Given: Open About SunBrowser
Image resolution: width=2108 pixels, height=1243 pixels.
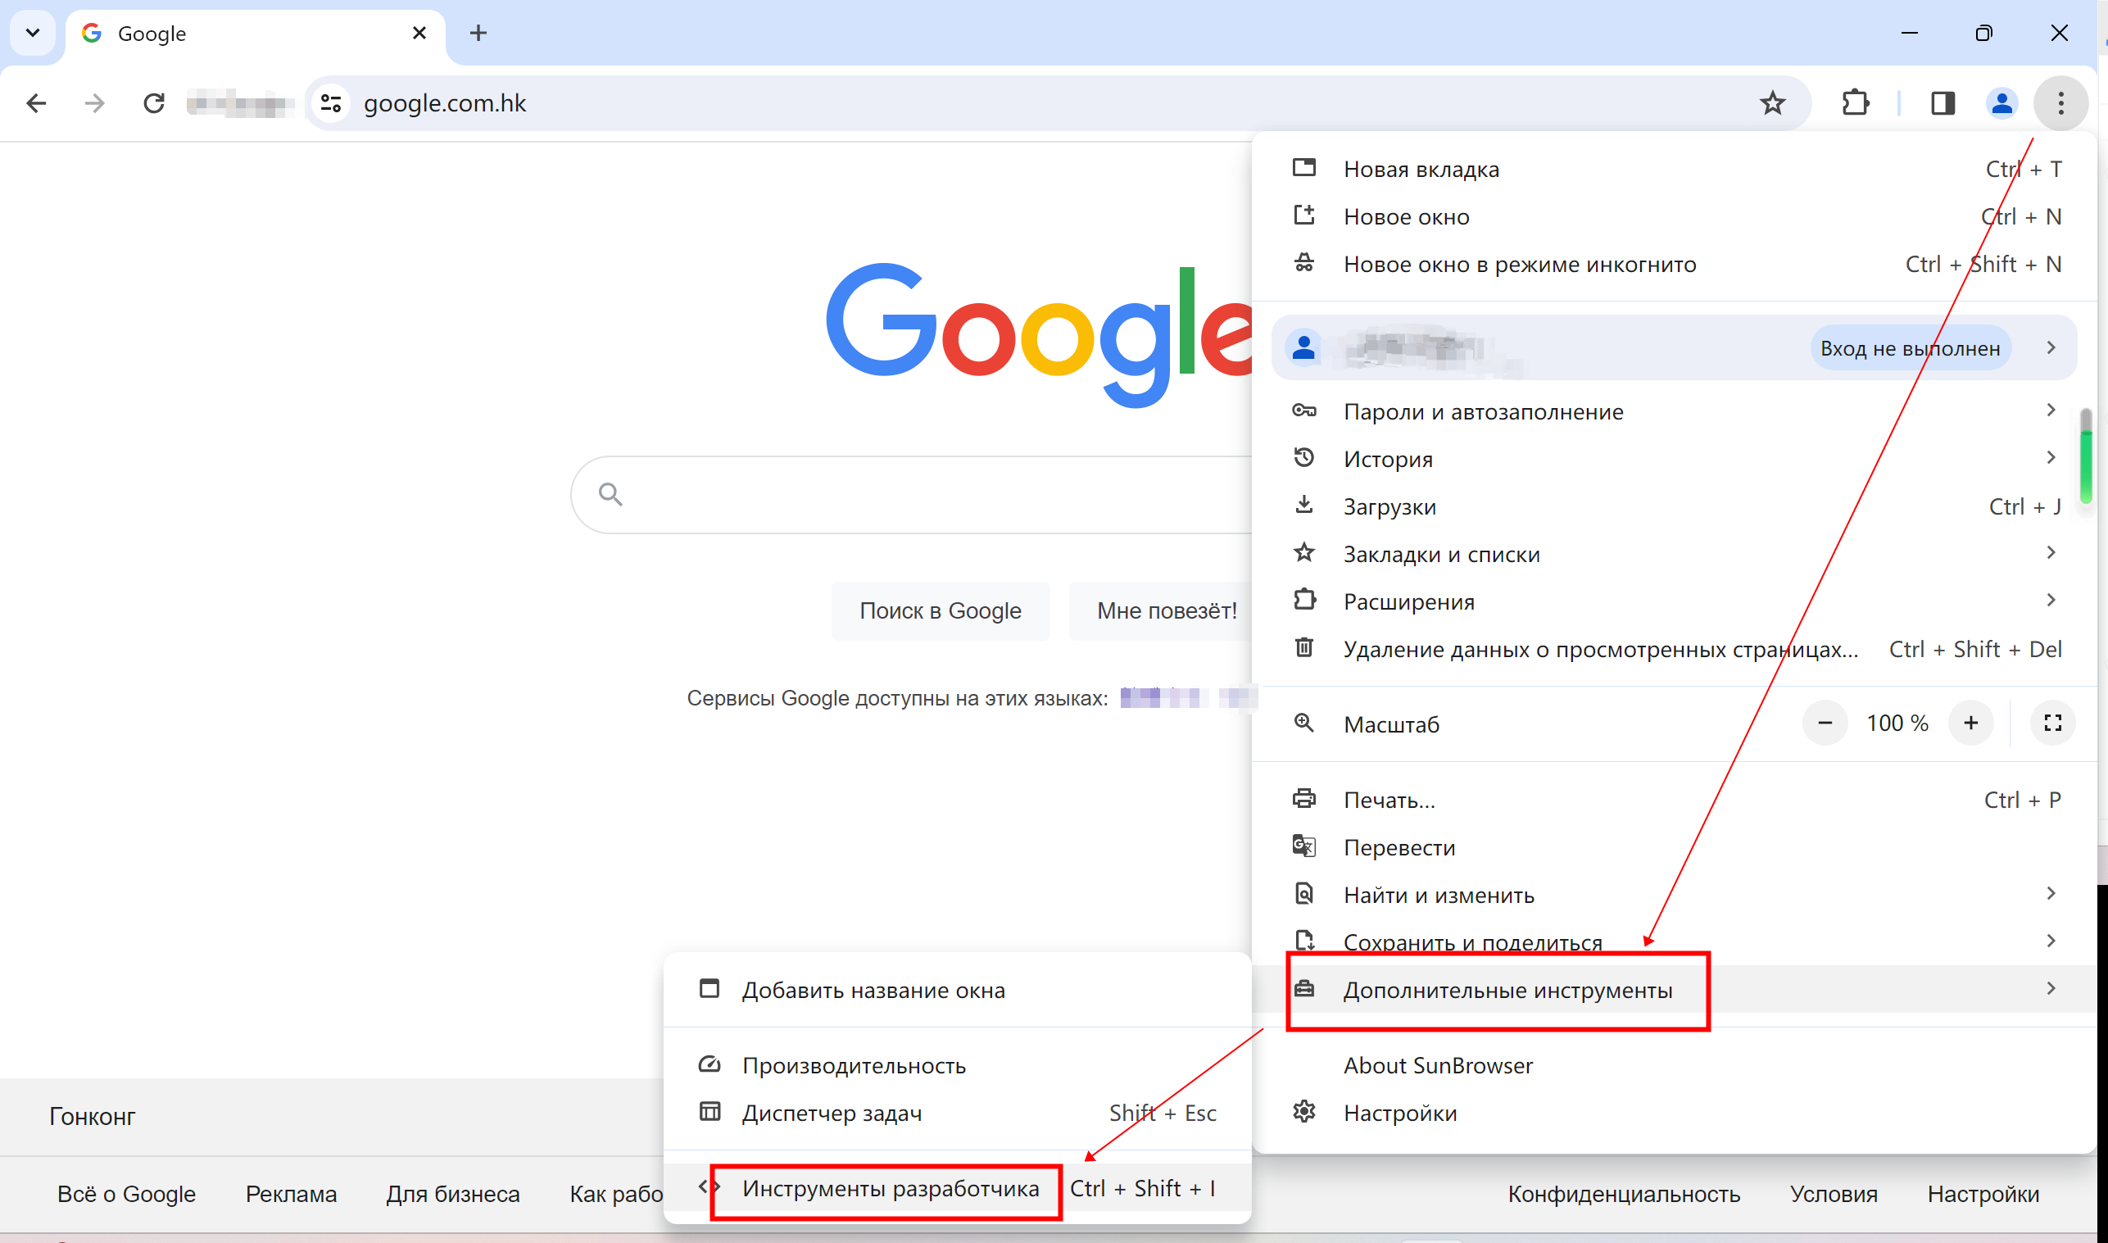Looking at the screenshot, I should click(x=1673, y=1065).
